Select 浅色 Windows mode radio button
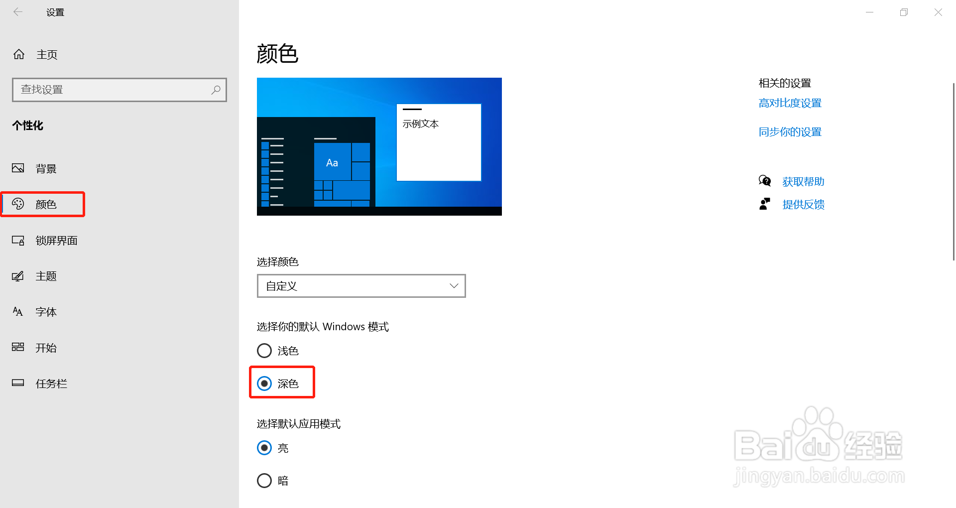The width and height of the screenshot is (956, 508). pyautogui.click(x=264, y=351)
